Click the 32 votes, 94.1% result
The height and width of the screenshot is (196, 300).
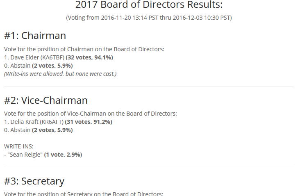[89, 58]
